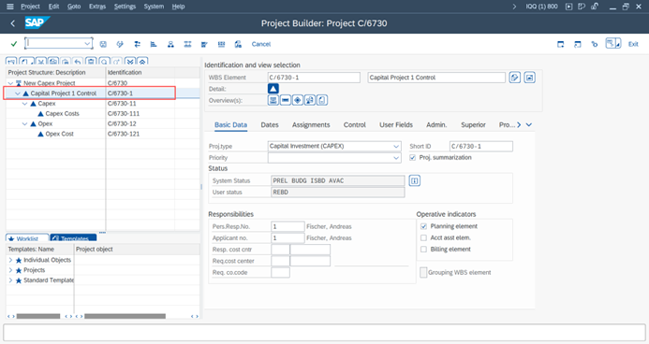Image resolution: width=649 pixels, height=344 pixels.
Task: Click the document-with-lock icon left of Cancel
Action: point(238,44)
